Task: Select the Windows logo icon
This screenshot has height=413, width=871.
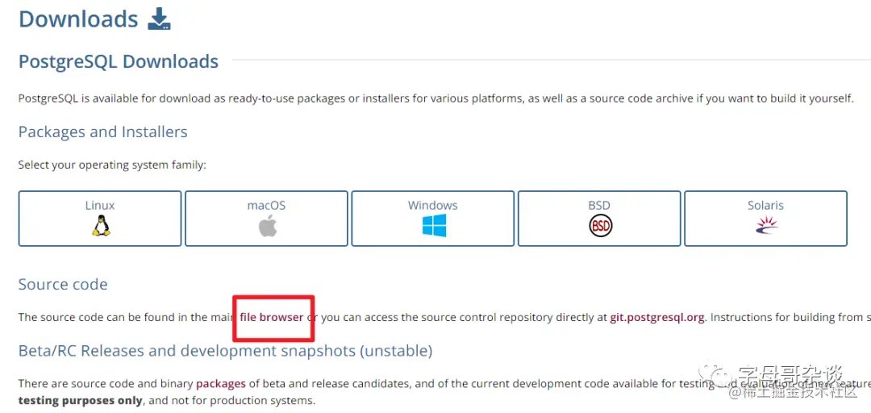Action: point(434,226)
